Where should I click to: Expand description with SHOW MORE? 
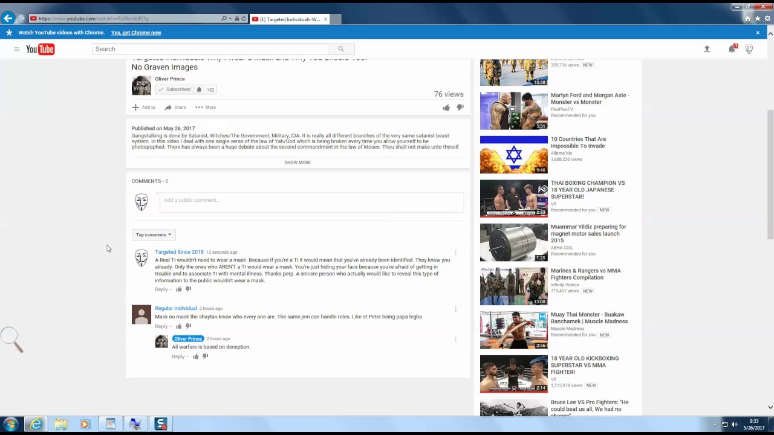[298, 163]
